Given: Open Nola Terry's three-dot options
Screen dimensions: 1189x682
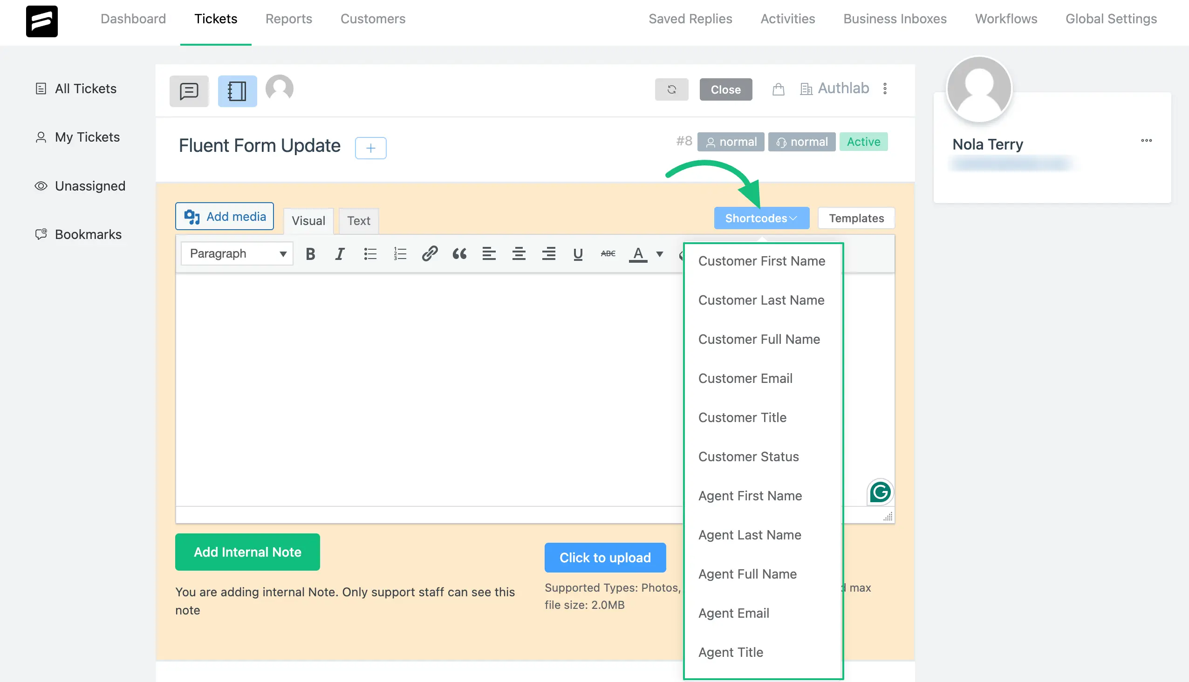Looking at the screenshot, I should click(x=1146, y=141).
